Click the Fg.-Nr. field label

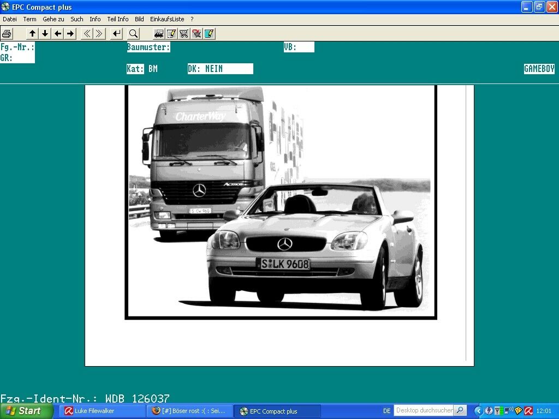pyautogui.click(x=17, y=47)
